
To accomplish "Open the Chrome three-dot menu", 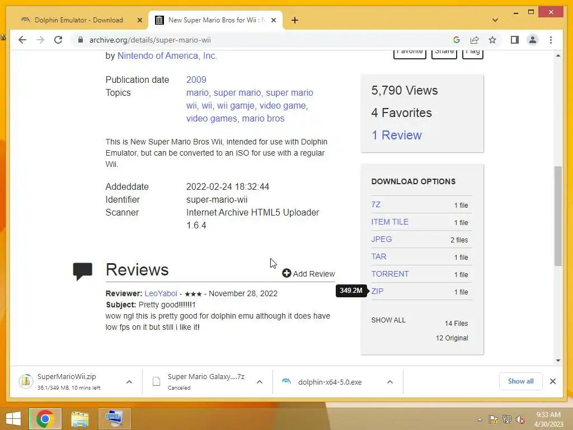I will click(x=551, y=40).
